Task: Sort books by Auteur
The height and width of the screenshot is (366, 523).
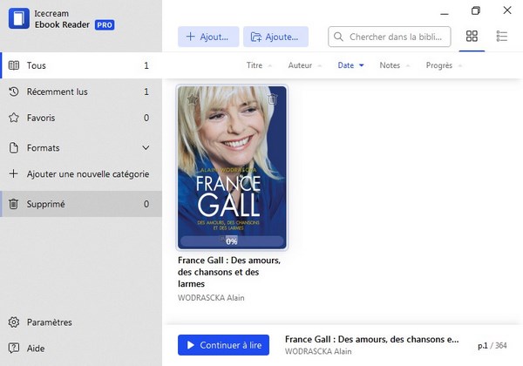Action: (x=300, y=65)
